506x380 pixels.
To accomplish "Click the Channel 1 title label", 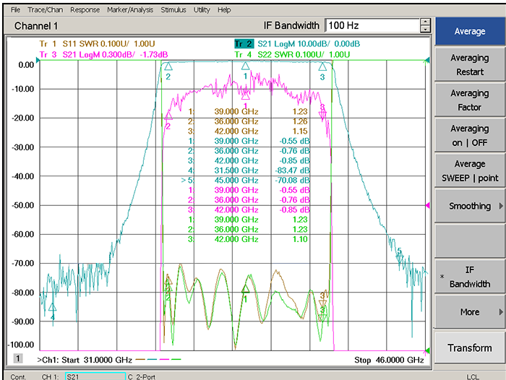I will click(x=36, y=26).
